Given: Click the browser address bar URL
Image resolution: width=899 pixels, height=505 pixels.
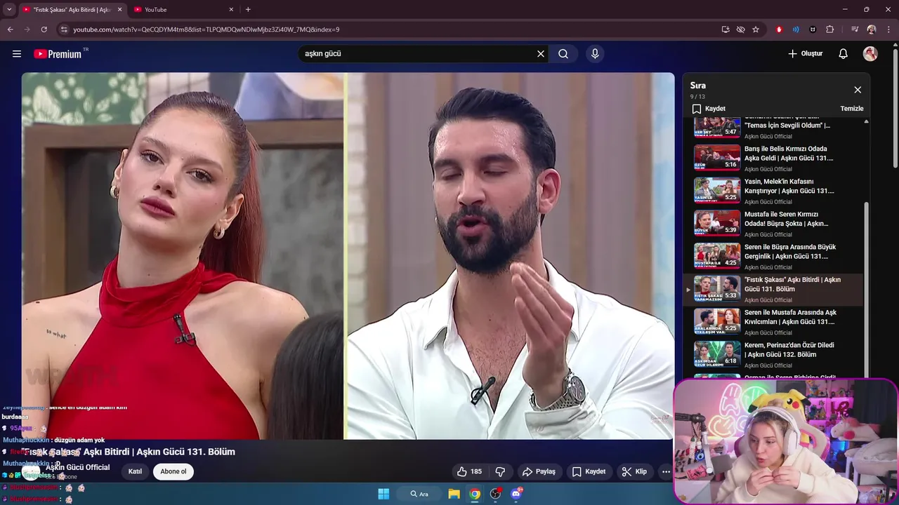Looking at the screenshot, I should coord(206,29).
